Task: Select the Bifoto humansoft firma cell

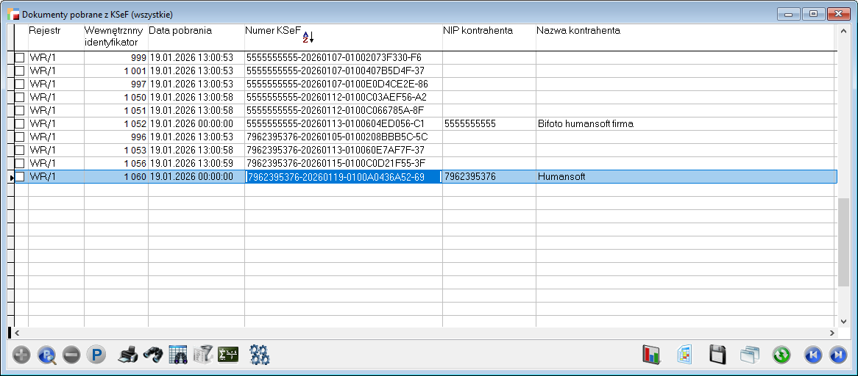Action: click(x=585, y=124)
